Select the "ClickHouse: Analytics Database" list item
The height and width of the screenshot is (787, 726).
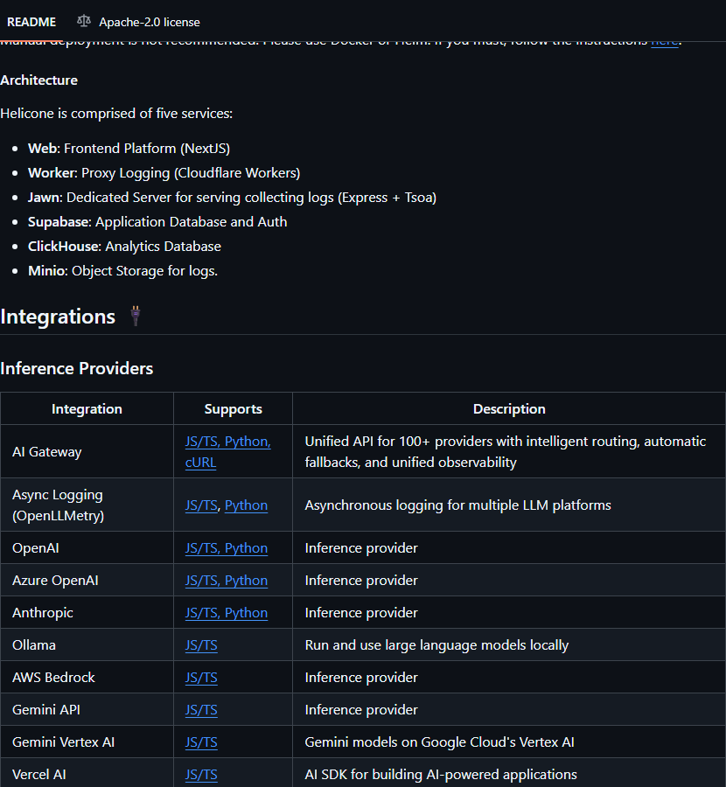124,247
